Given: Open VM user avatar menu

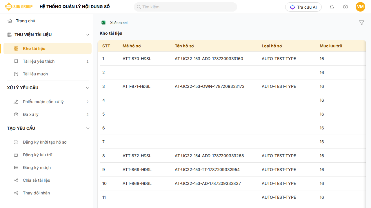Looking at the screenshot, I should [x=360, y=7].
